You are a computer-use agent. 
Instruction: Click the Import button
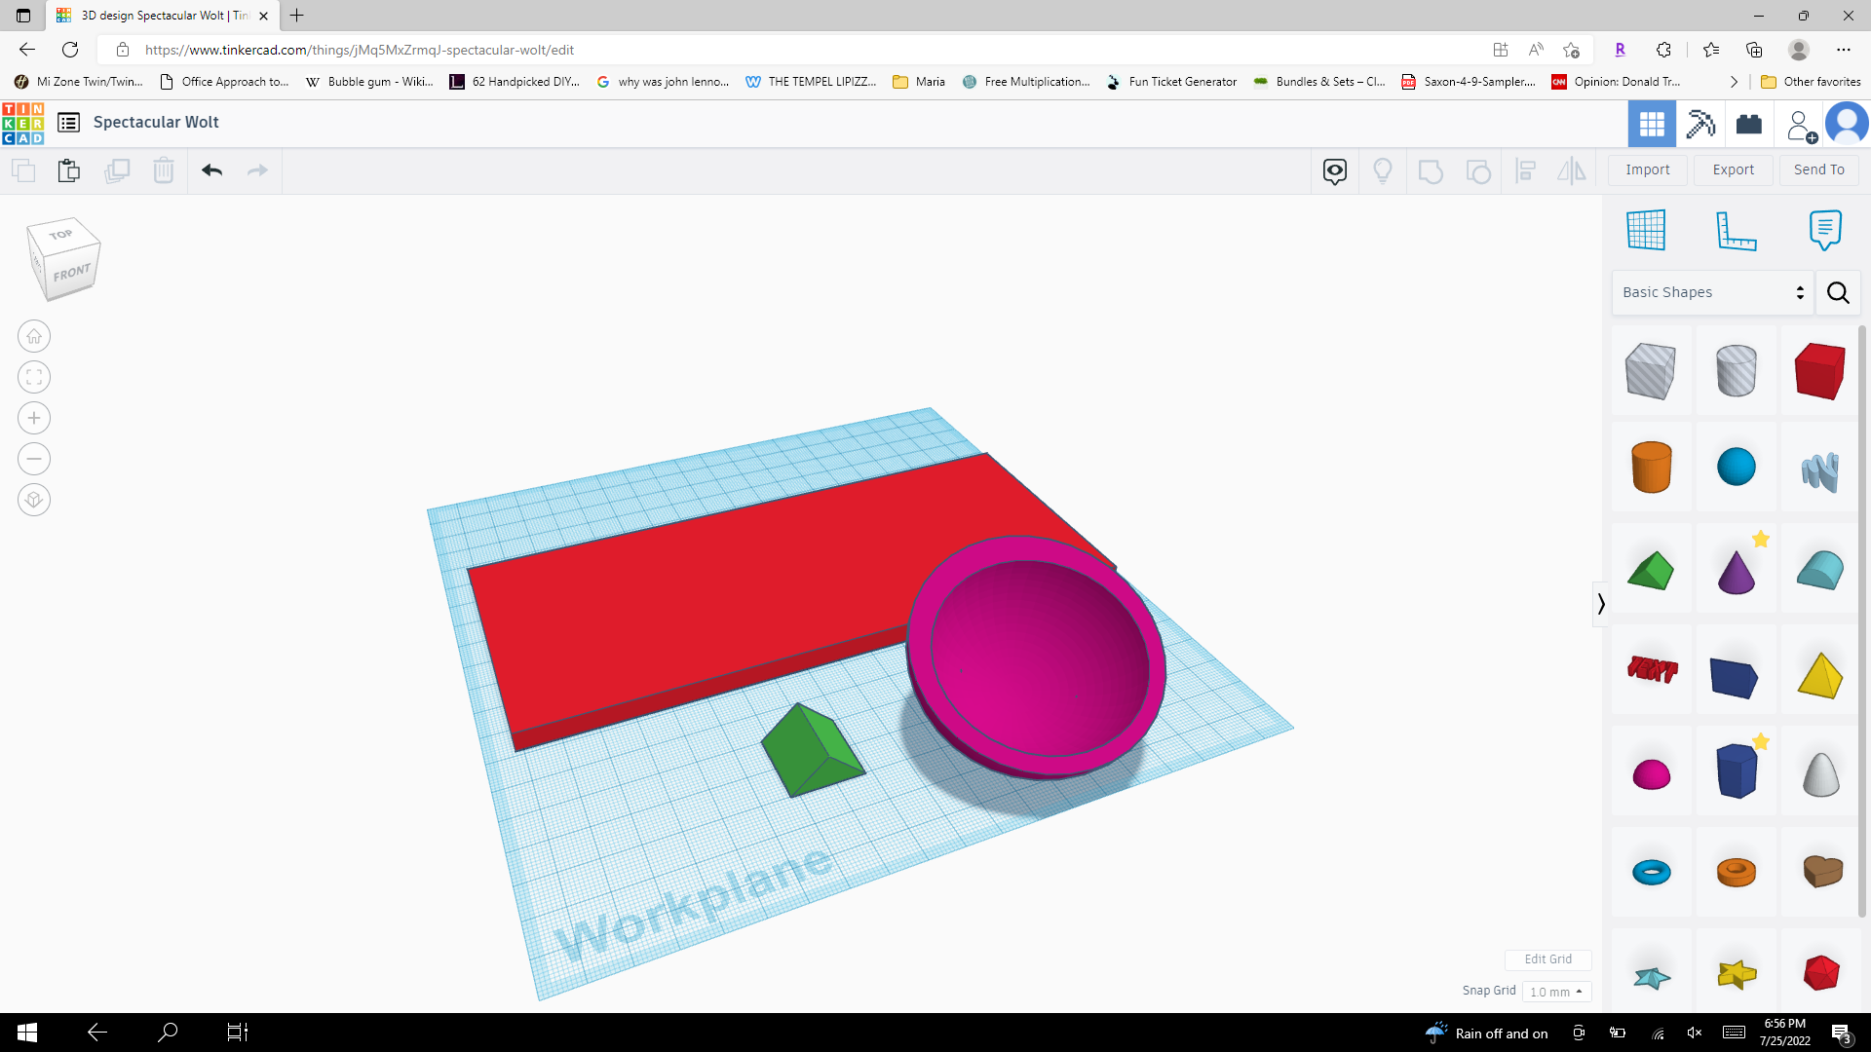click(x=1648, y=169)
